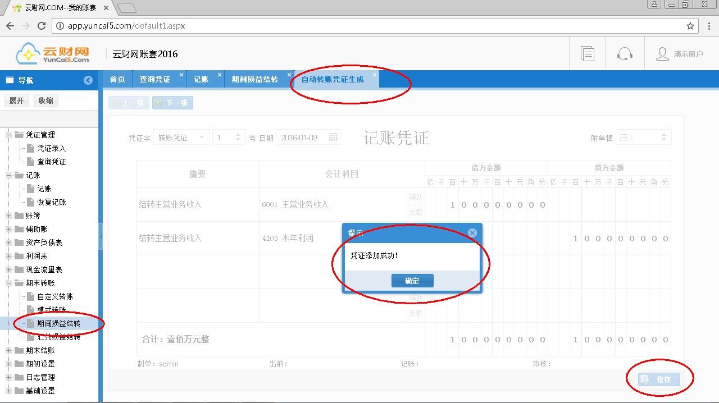Click the demo user profile icon
719x403 pixels.
(663, 54)
